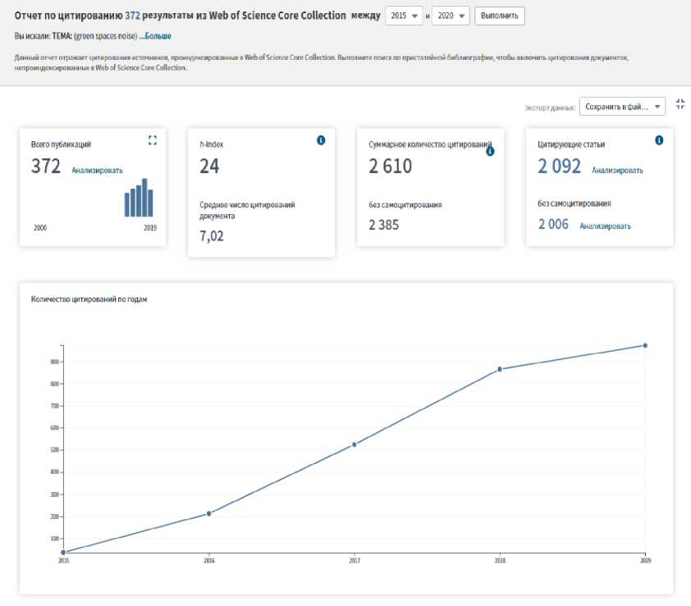Click the publications bar chart thumbnail
Image resolution: width=691 pixels, height=606 pixels.
tap(140, 198)
